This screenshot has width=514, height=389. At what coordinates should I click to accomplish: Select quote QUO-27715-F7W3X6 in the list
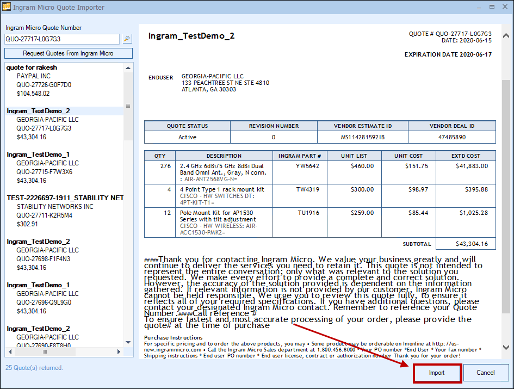[x=44, y=172]
